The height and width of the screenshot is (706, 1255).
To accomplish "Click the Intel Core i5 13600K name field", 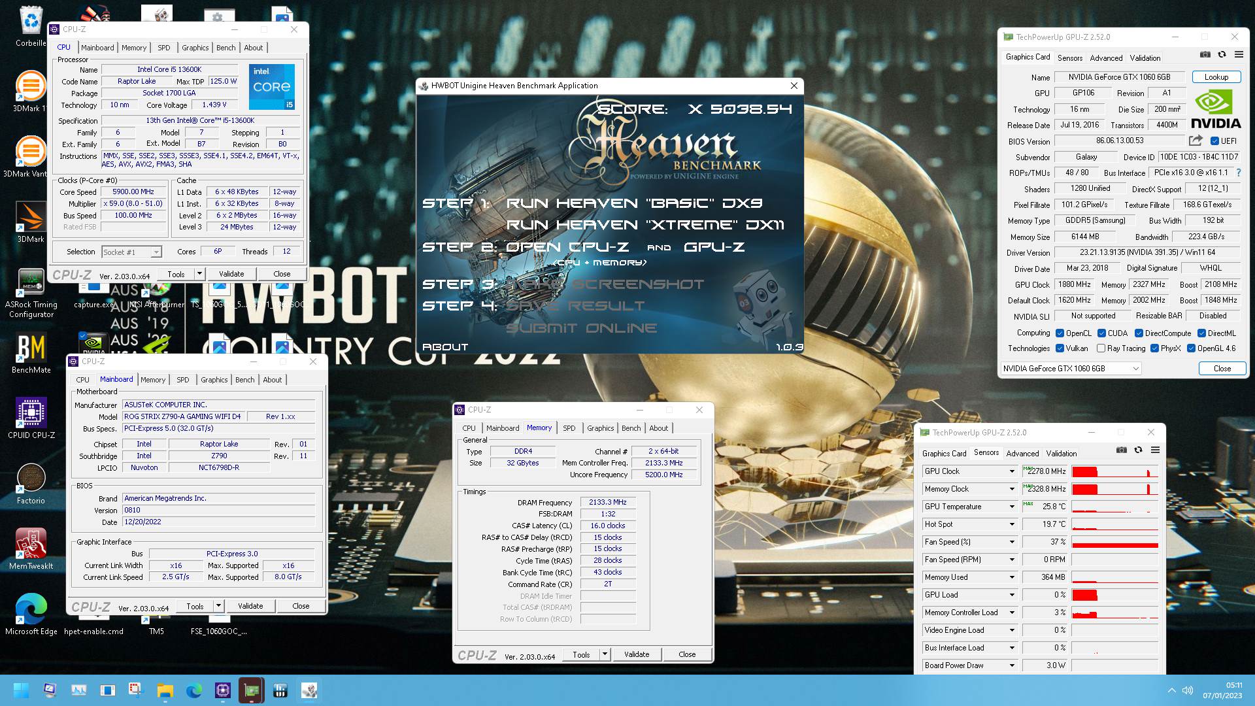I will coord(169,69).
